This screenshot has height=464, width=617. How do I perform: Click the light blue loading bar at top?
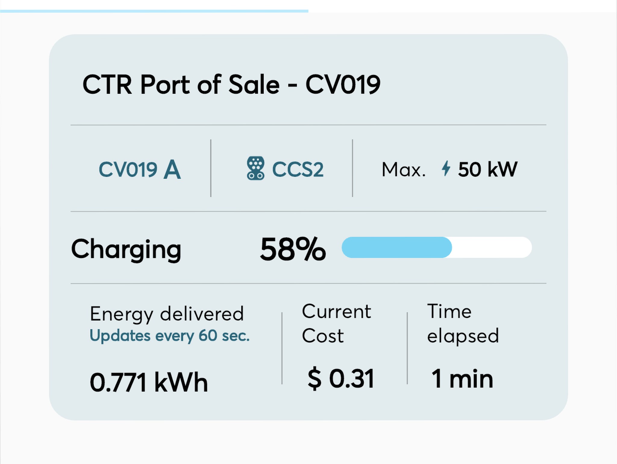tap(154, 11)
